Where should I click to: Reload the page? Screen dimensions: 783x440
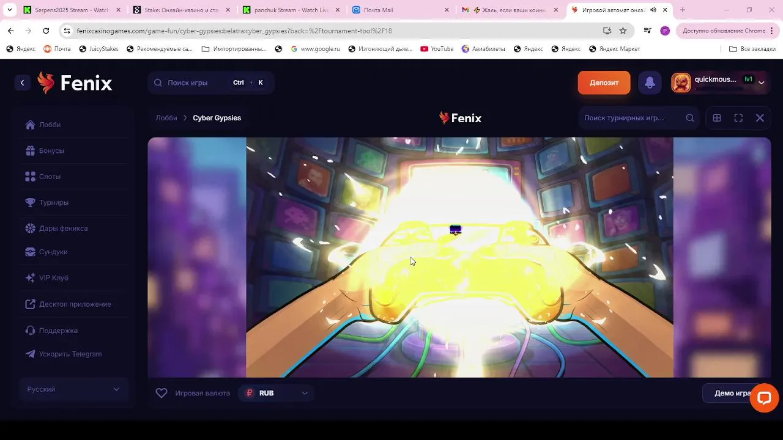46,31
